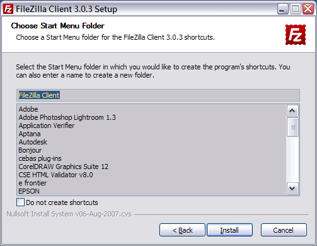Go to previous step with Back button
This screenshot has height=246, width=317.
pos(182,230)
